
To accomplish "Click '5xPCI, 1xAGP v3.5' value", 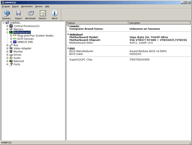I will [141, 43].
